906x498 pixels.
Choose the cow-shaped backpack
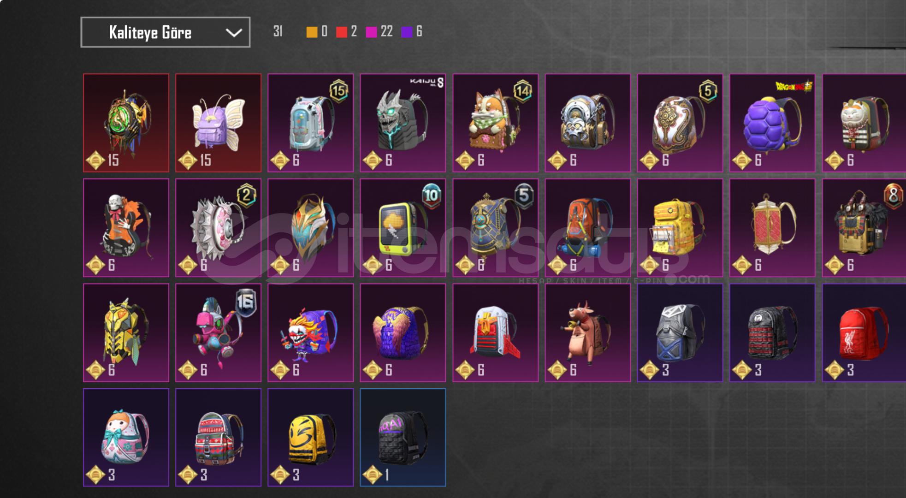(x=588, y=333)
